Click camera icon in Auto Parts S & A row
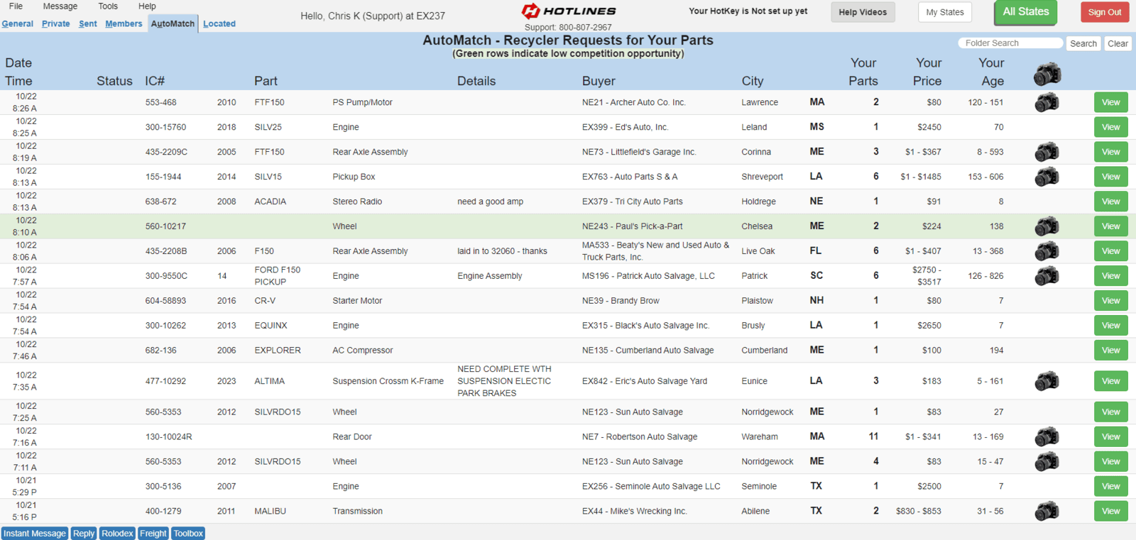 [x=1047, y=177]
